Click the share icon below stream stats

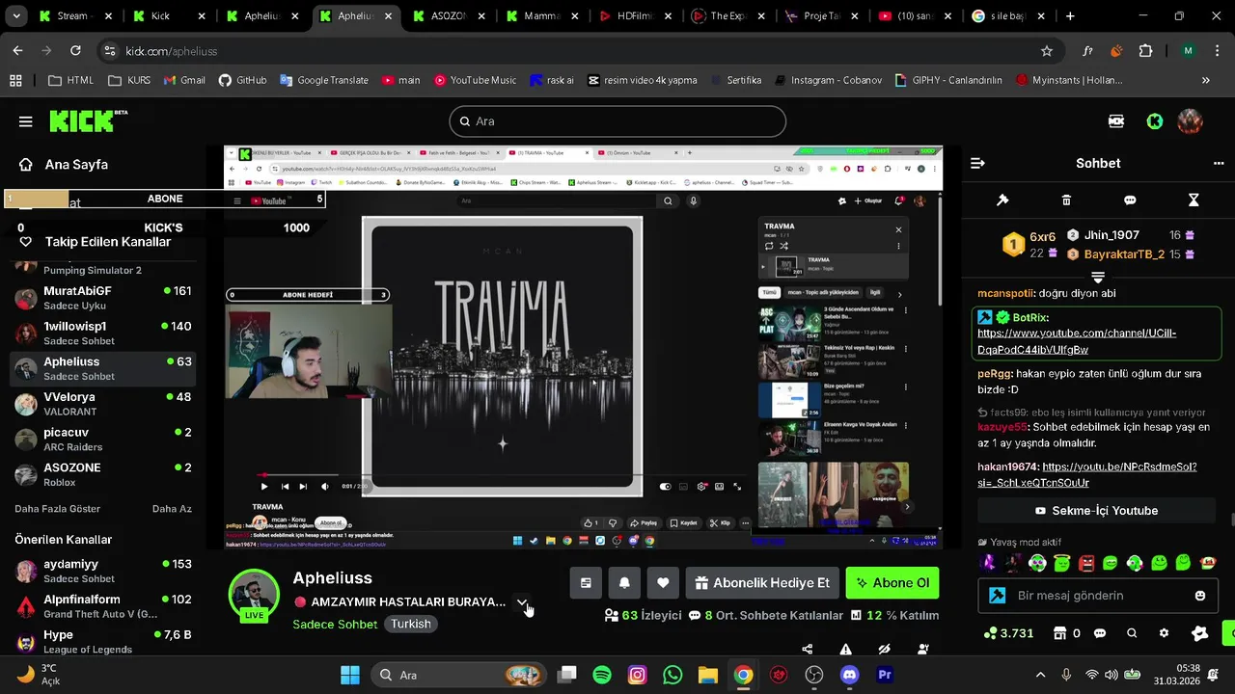tap(808, 650)
